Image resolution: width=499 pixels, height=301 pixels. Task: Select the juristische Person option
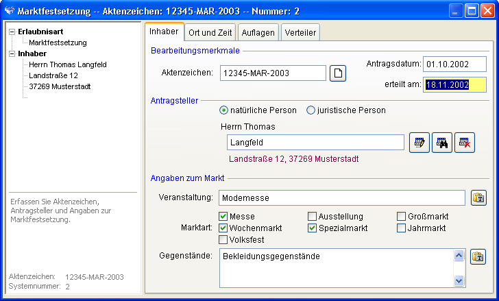coord(311,110)
